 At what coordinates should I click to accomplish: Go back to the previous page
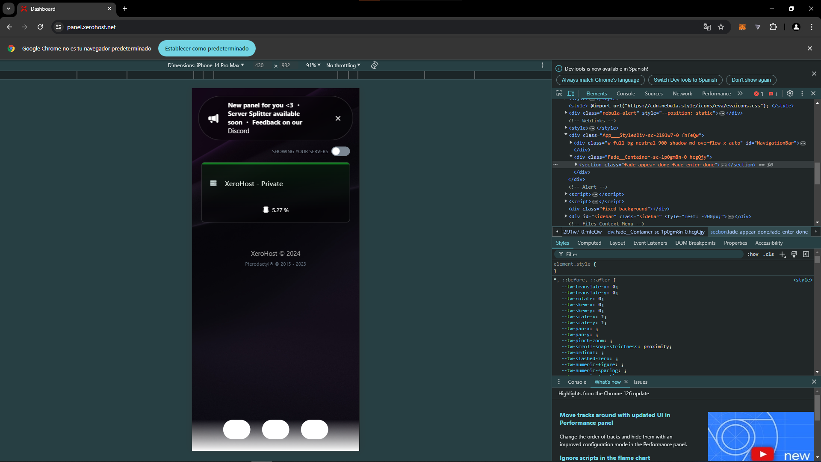(9, 27)
